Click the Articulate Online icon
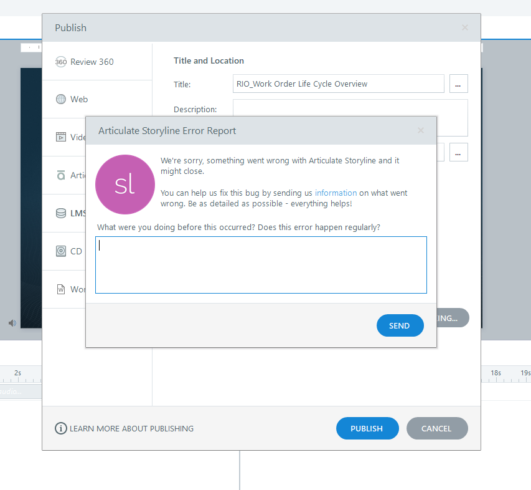This screenshot has height=490, width=531. pos(61,175)
